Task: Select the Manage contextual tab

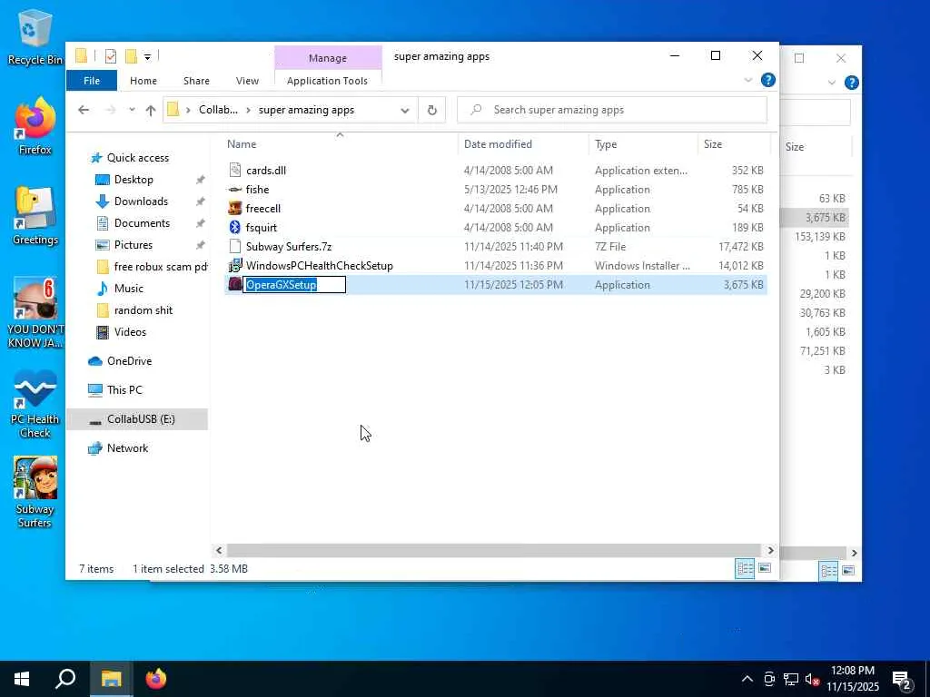Action: click(327, 58)
